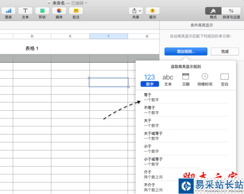This screenshot has width=244, height=194.
Task: Open the Share (共享) dropdown
Action: (136, 11)
